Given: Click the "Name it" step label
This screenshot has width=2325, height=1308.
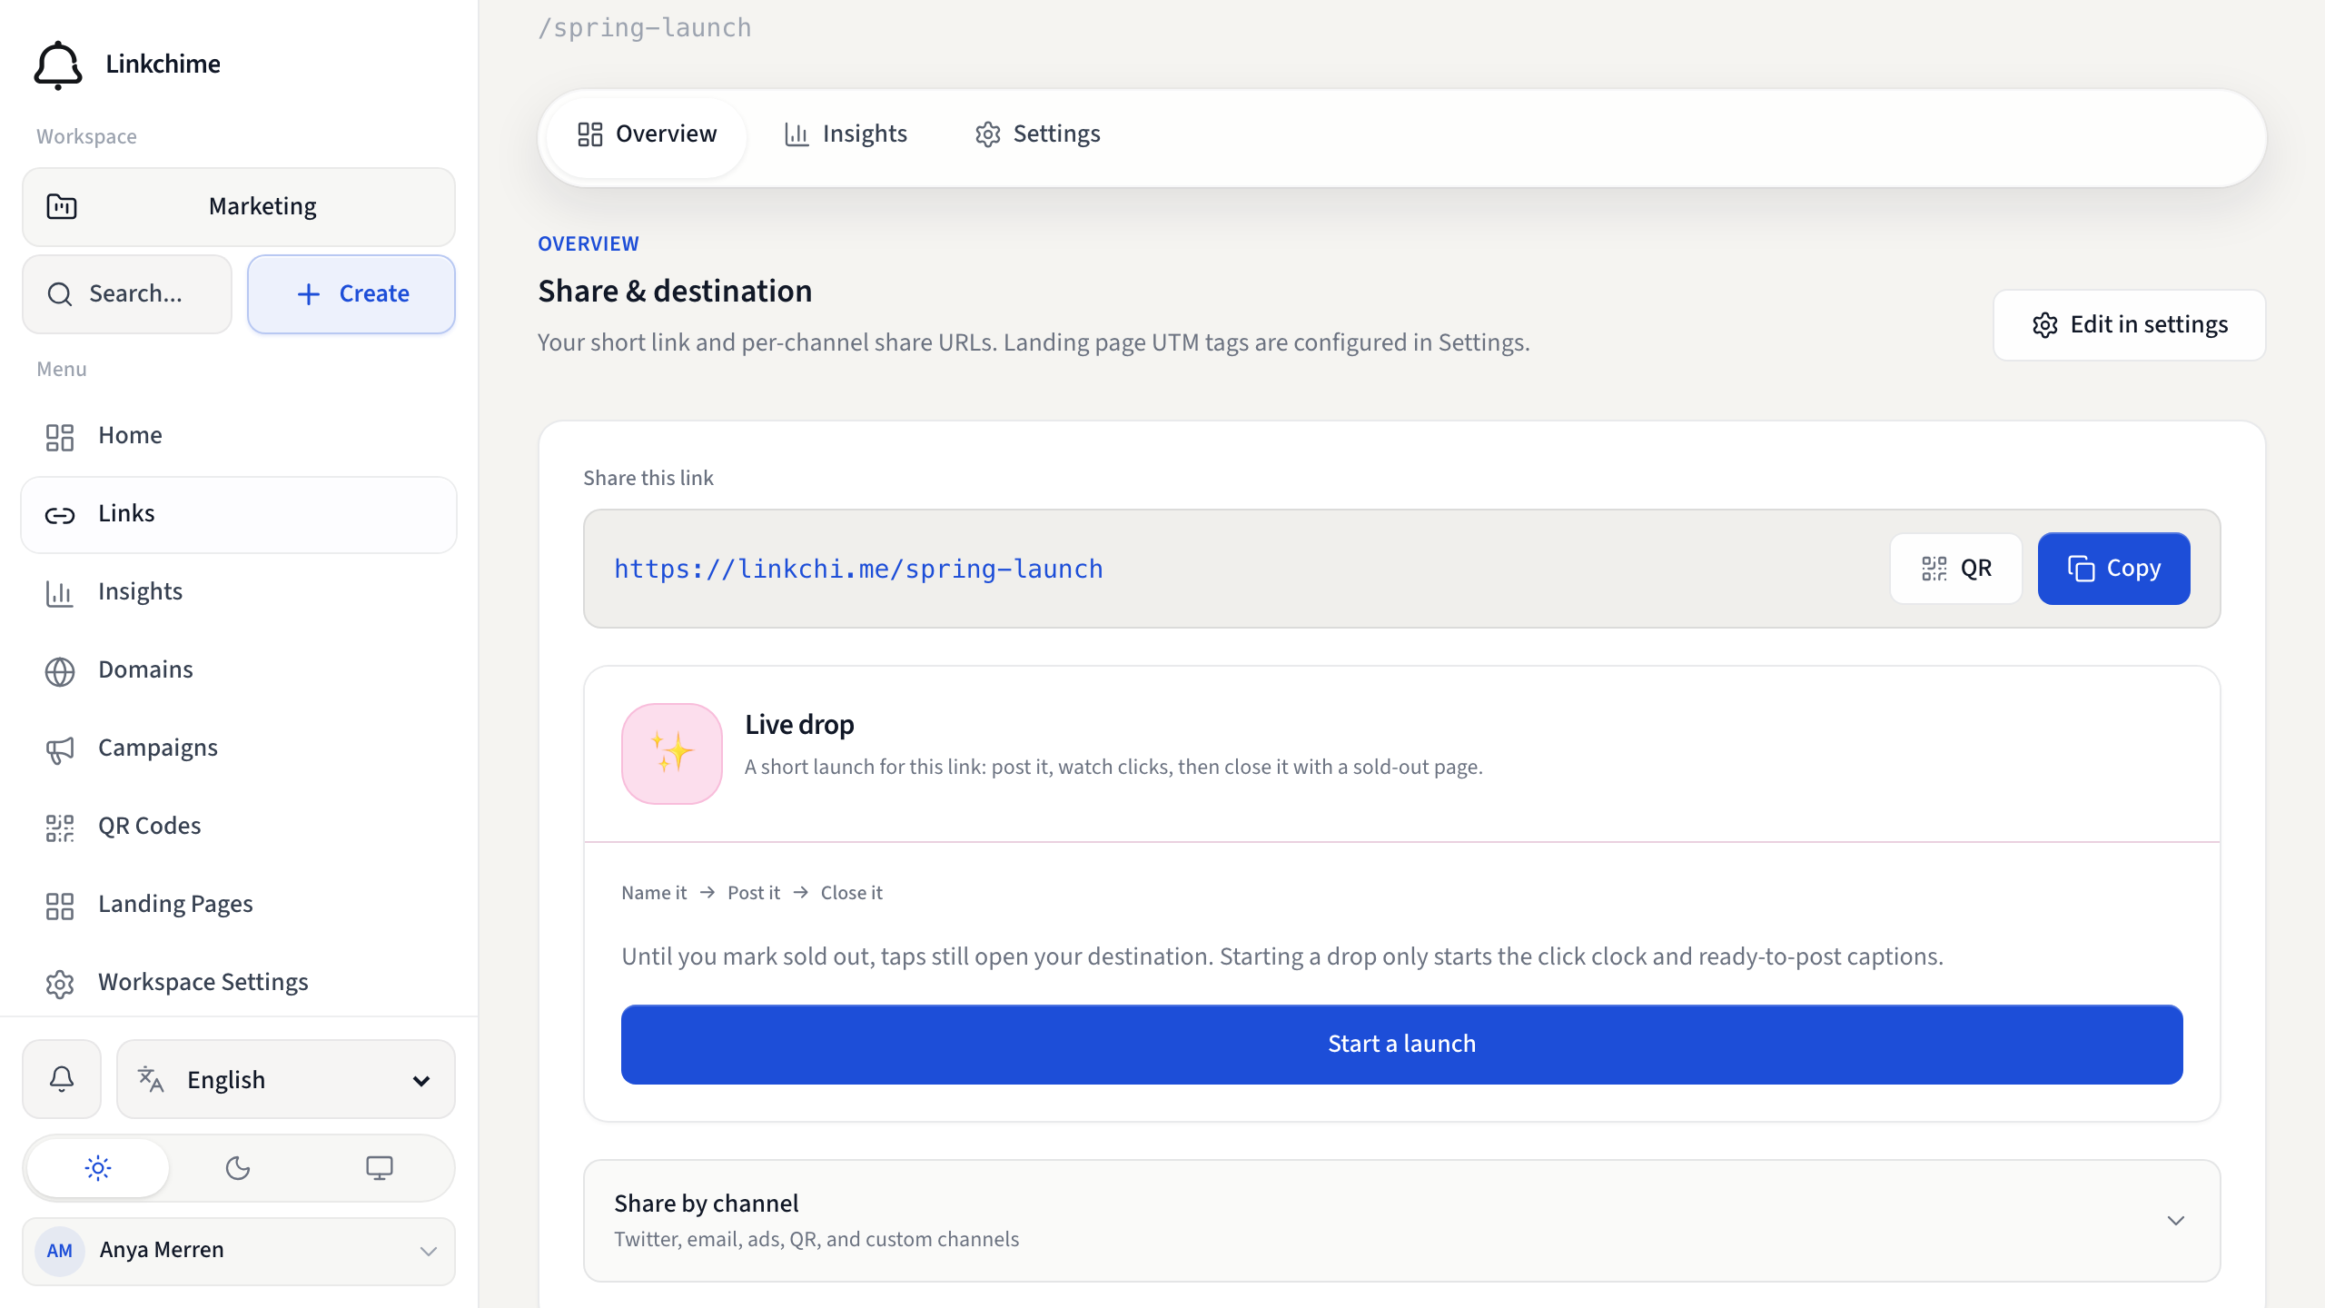Looking at the screenshot, I should (x=654, y=893).
